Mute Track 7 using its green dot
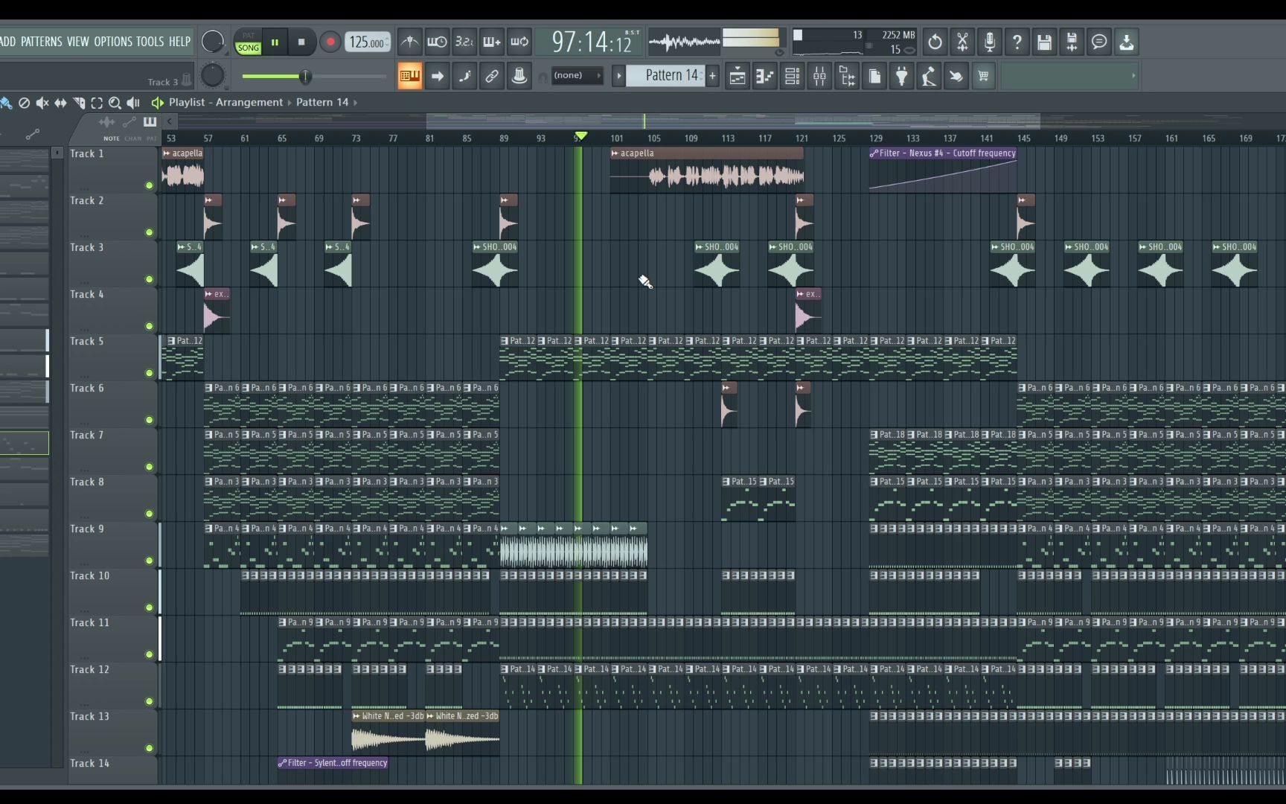Image resolution: width=1286 pixels, height=804 pixels. pos(149,467)
